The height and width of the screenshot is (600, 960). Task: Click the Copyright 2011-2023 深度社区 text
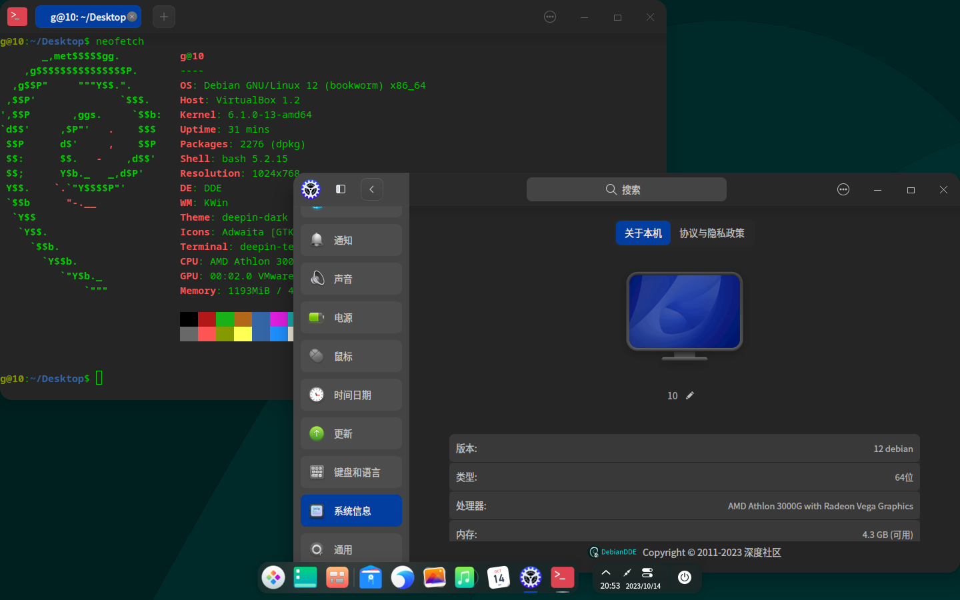[712, 553]
